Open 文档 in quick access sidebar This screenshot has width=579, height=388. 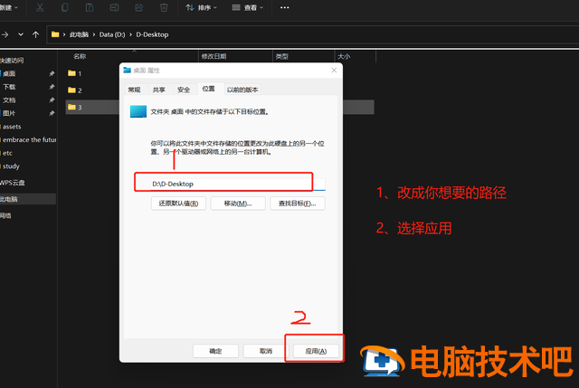point(9,100)
